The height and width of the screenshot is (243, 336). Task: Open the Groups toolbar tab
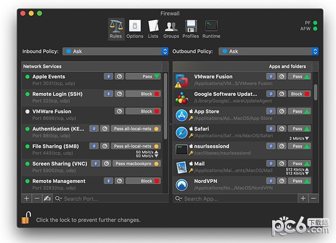pyautogui.click(x=171, y=29)
